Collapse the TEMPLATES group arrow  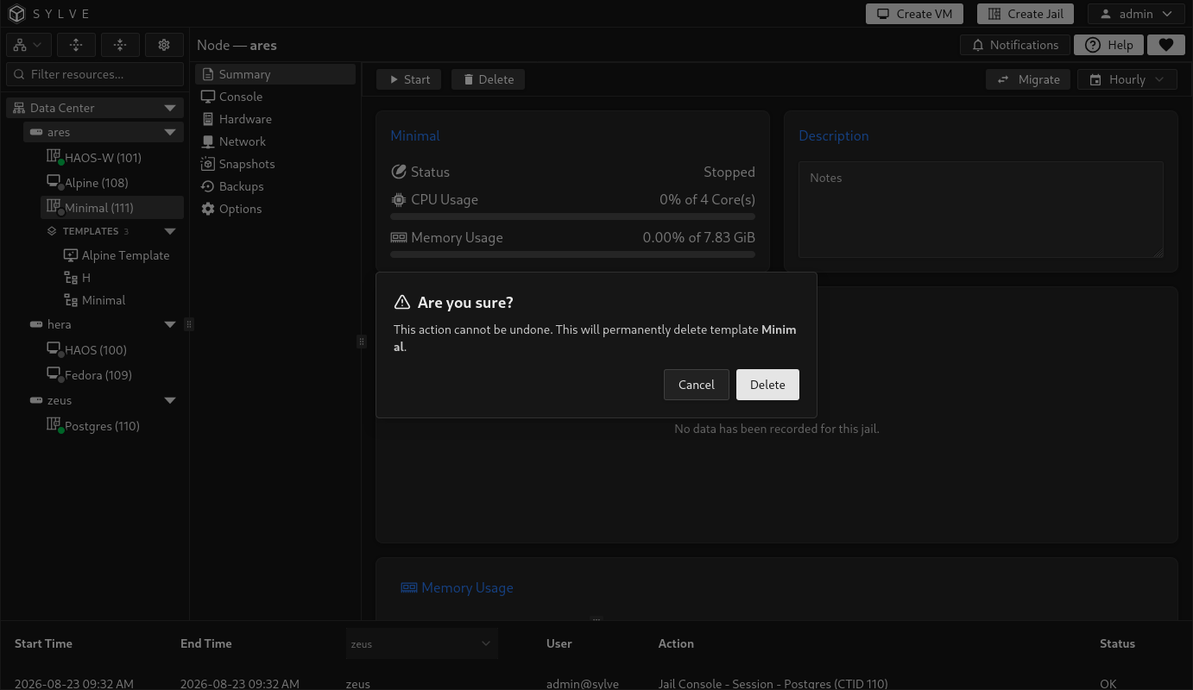[170, 231]
